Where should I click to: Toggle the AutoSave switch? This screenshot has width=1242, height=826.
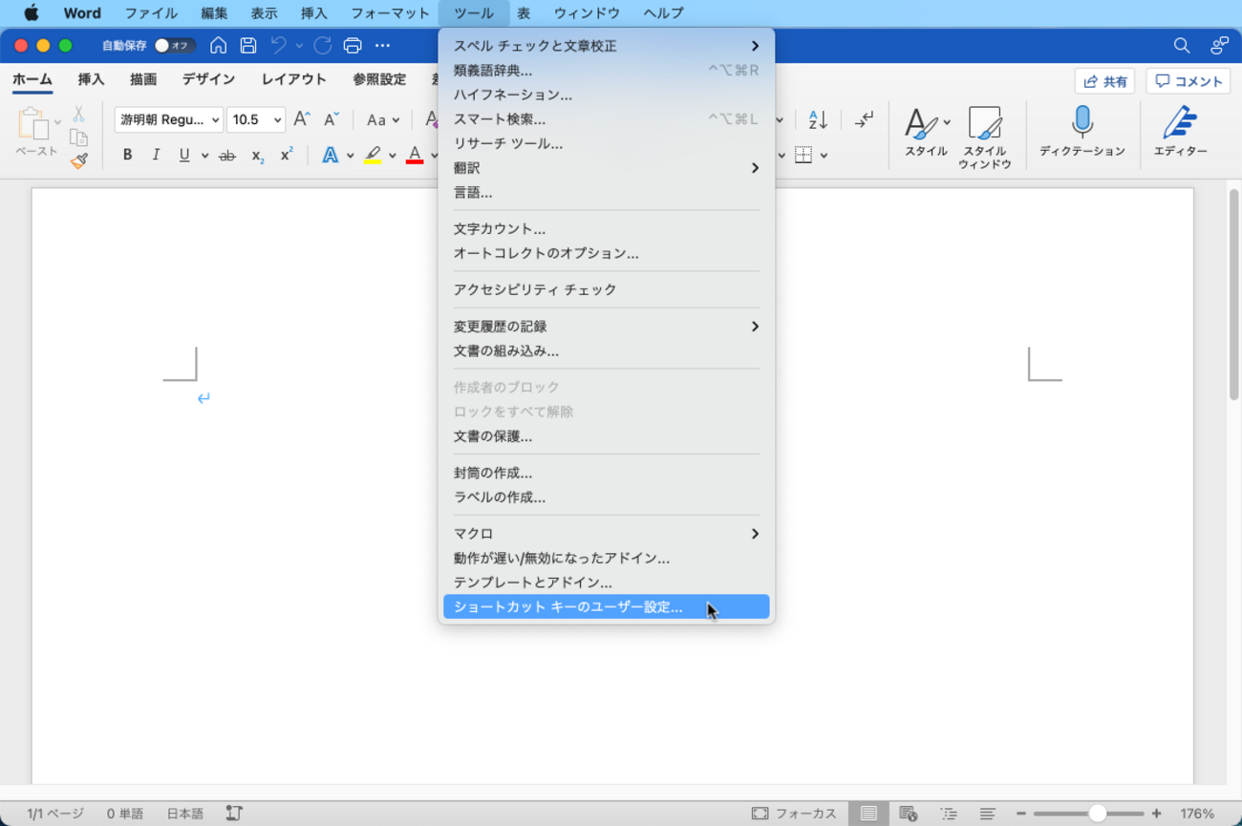tap(174, 46)
